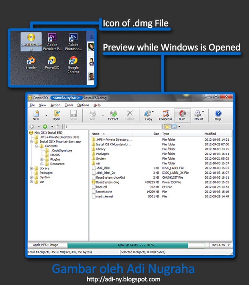
Task: Click the Copy toolbar icon
Action: 149,115
